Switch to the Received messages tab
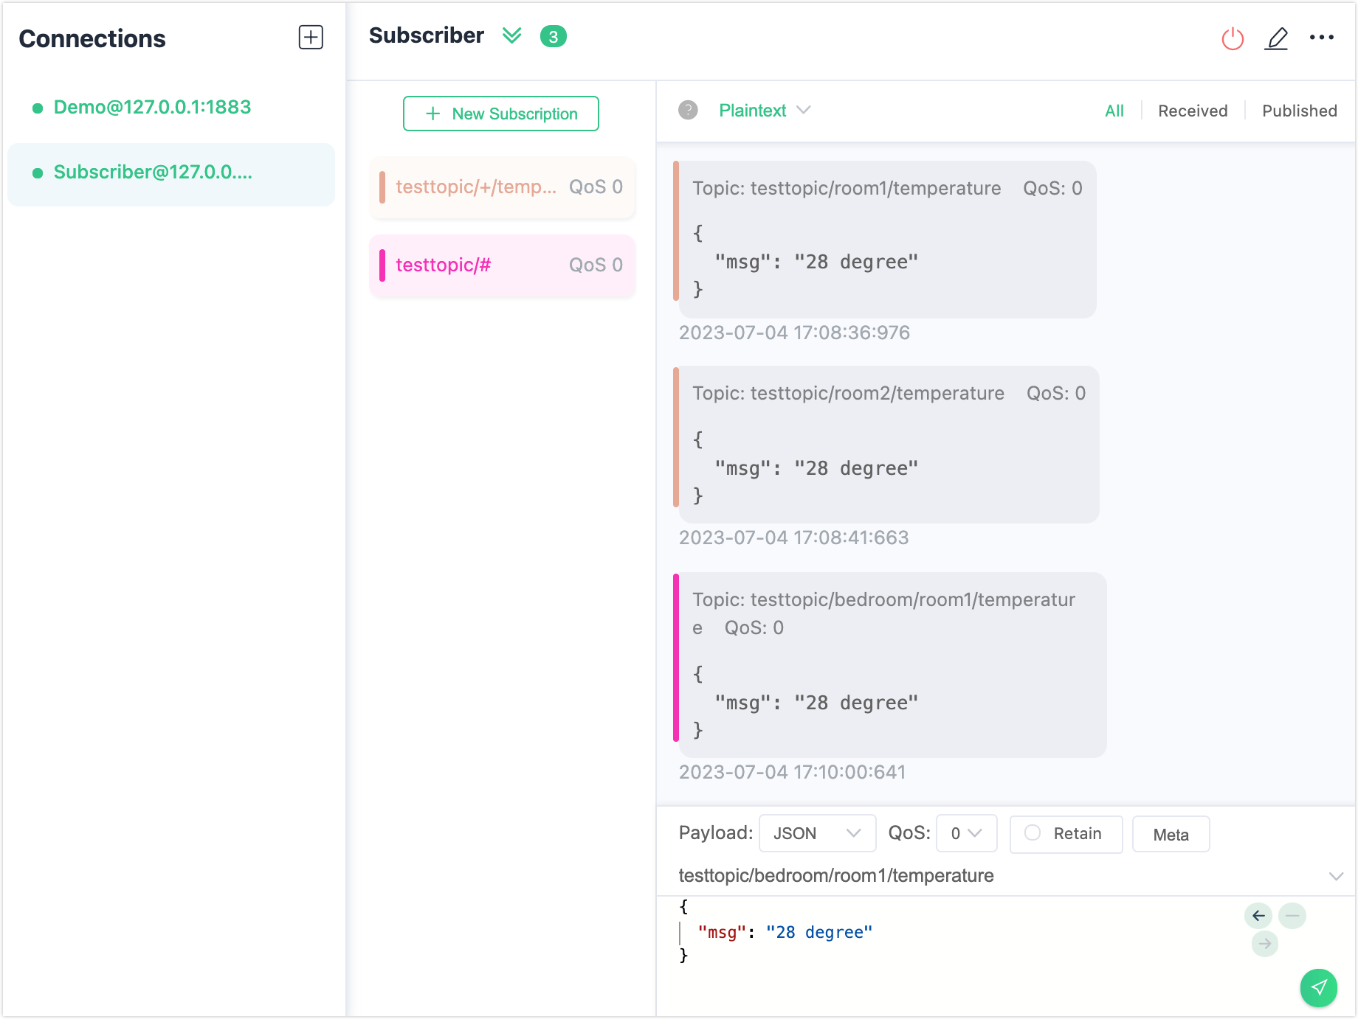The image size is (1358, 1019). click(1192, 111)
